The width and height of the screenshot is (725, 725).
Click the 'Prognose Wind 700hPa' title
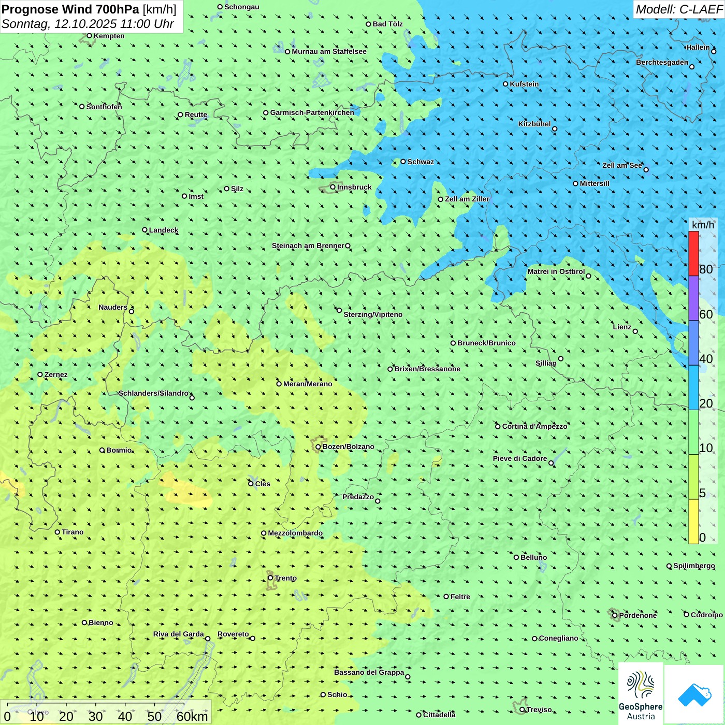[x=70, y=9]
